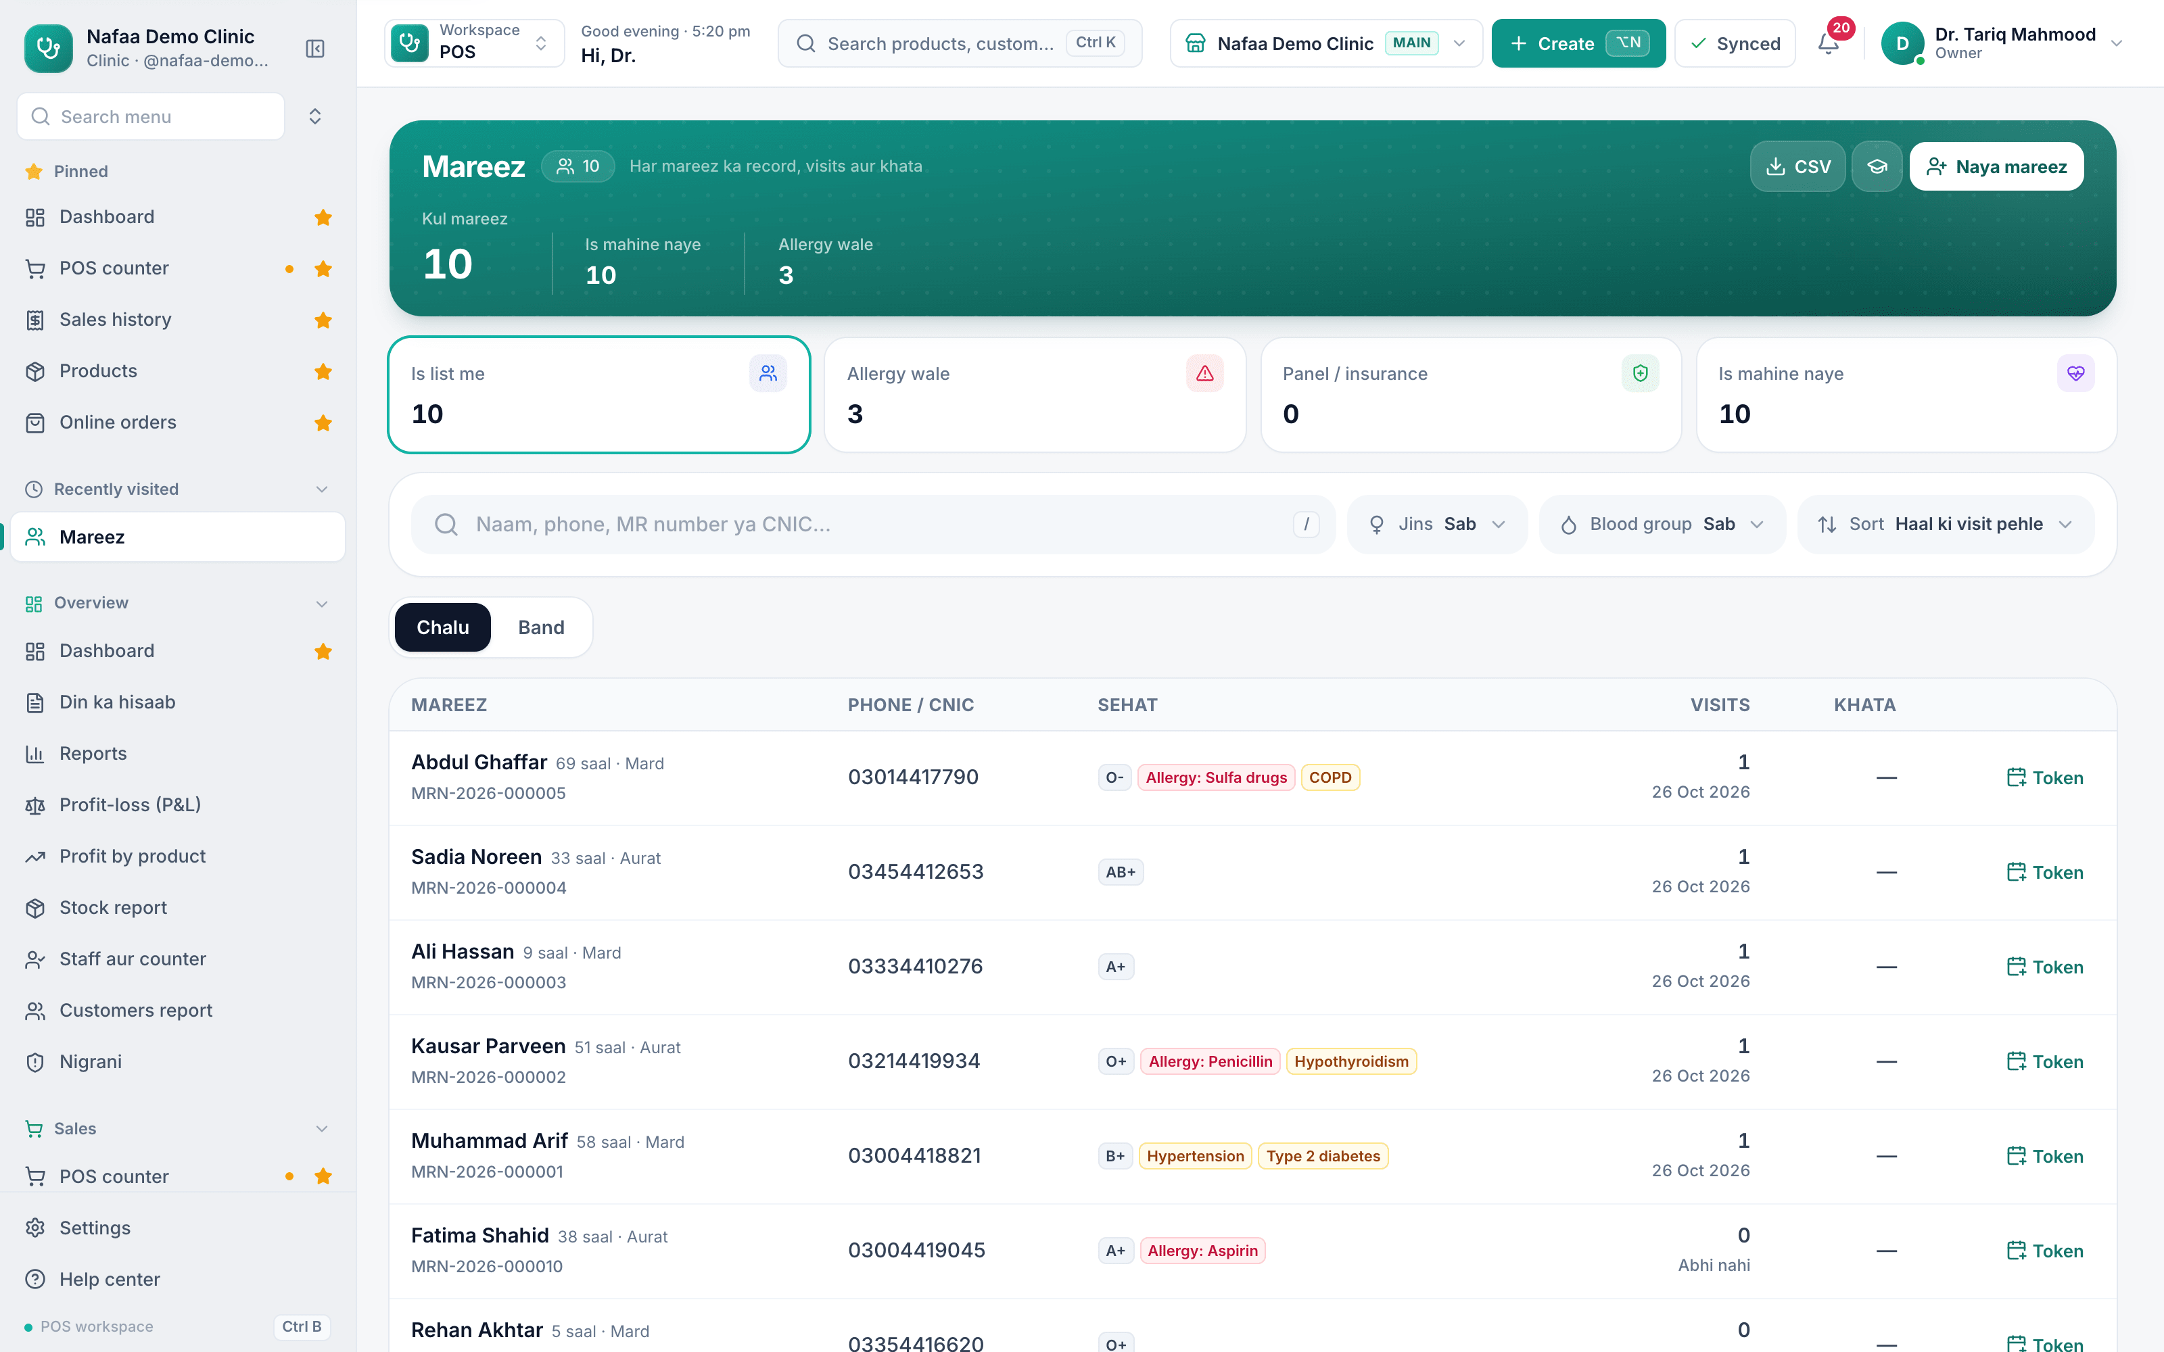The image size is (2164, 1352).
Task: Toggle Online orders pin star
Action: 323,423
